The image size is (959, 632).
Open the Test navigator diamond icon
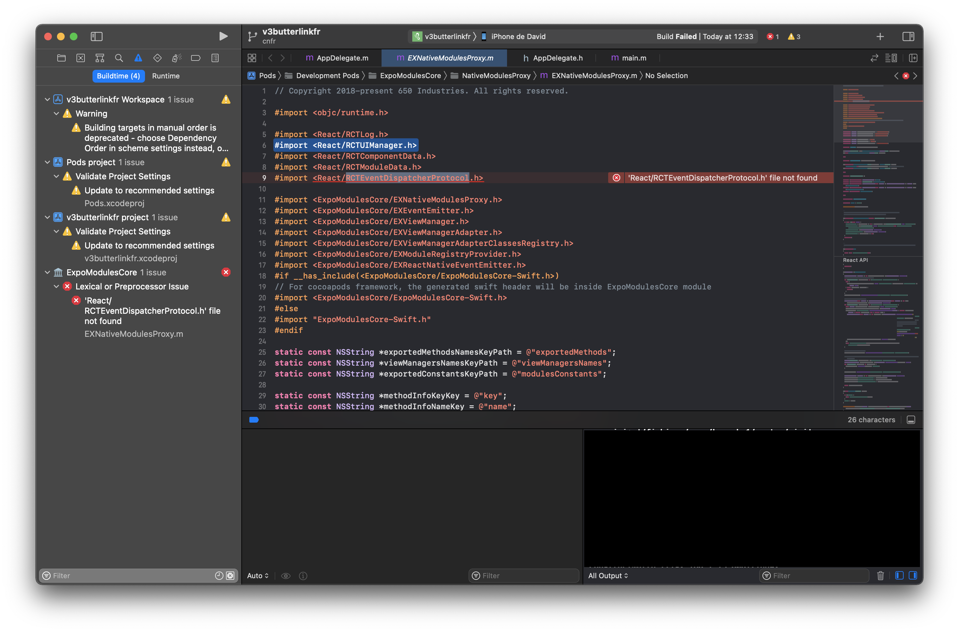pos(157,58)
